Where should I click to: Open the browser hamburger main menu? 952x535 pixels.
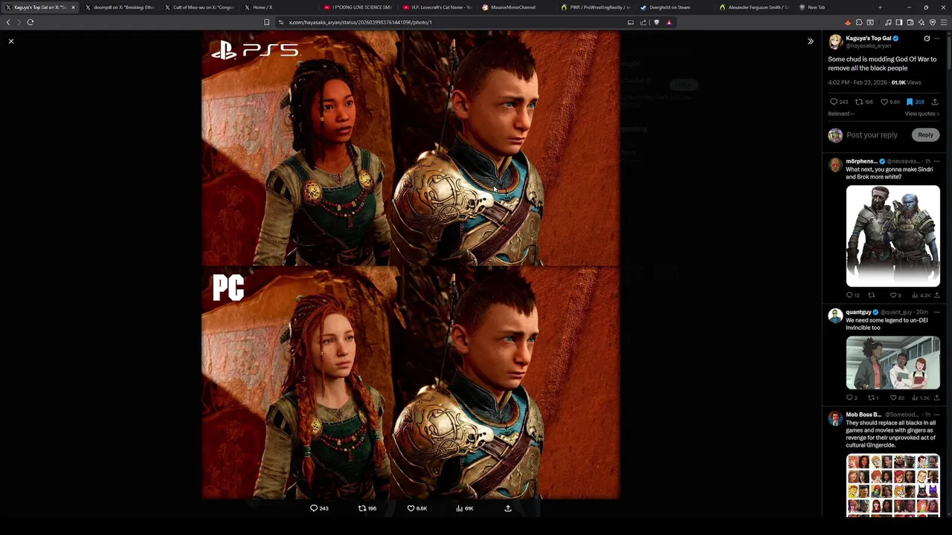coord(944,22)
